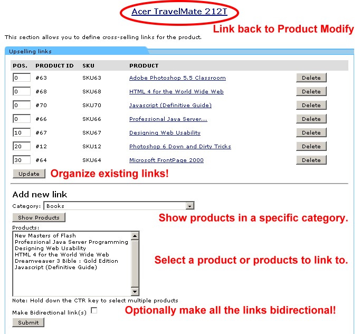The height and width of the screenshot is (334, 361).
Task: Open Photoshop 6 Down and Dirty Tricks link
Action: point(180,146)
